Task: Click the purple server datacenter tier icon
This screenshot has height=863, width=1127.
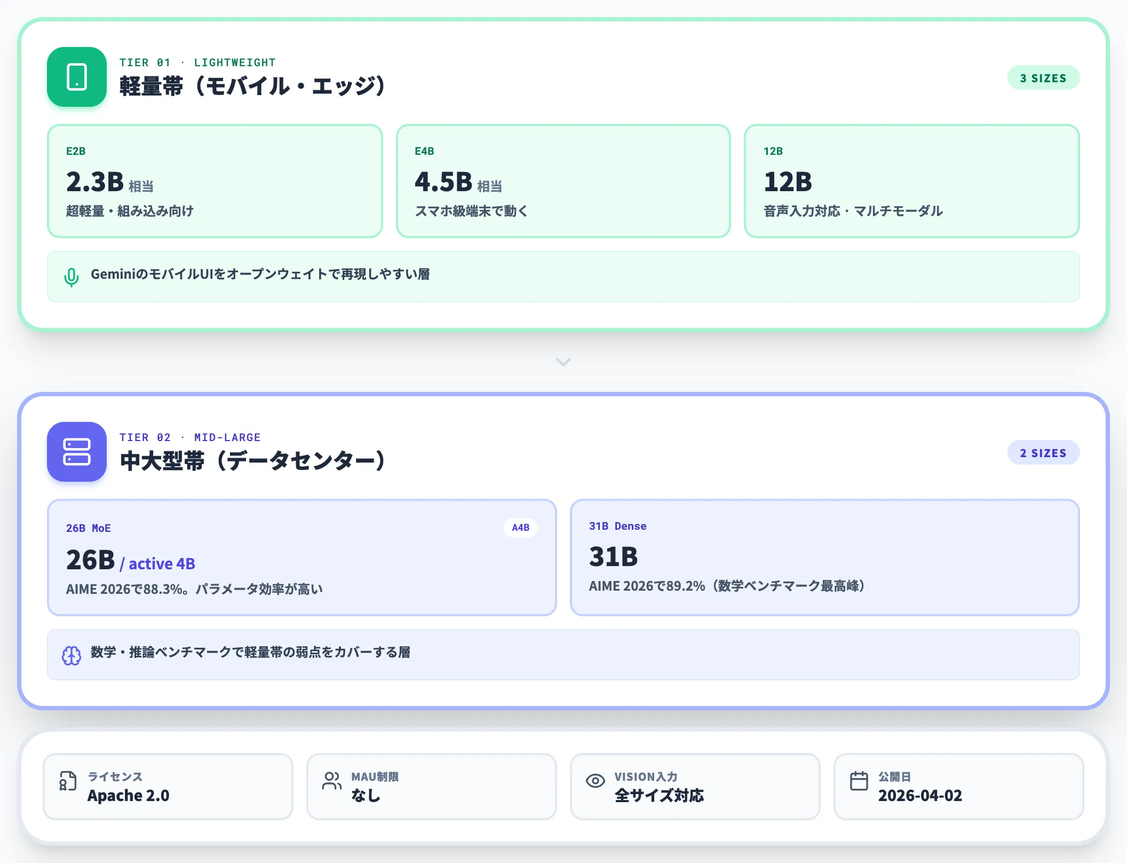Action: [x=77, y=452]
